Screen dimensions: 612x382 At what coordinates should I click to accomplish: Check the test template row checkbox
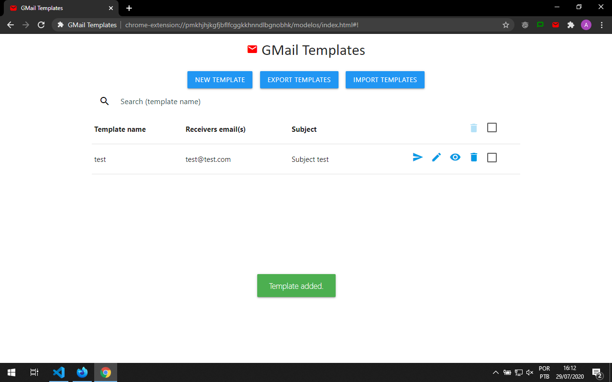pos(492,157)
